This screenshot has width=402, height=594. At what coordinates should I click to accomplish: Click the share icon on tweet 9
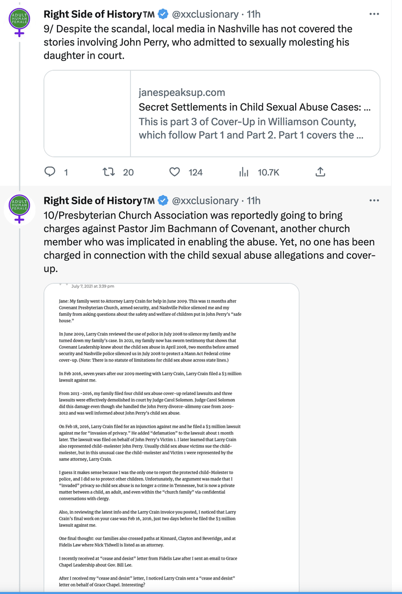click(320, 172)
